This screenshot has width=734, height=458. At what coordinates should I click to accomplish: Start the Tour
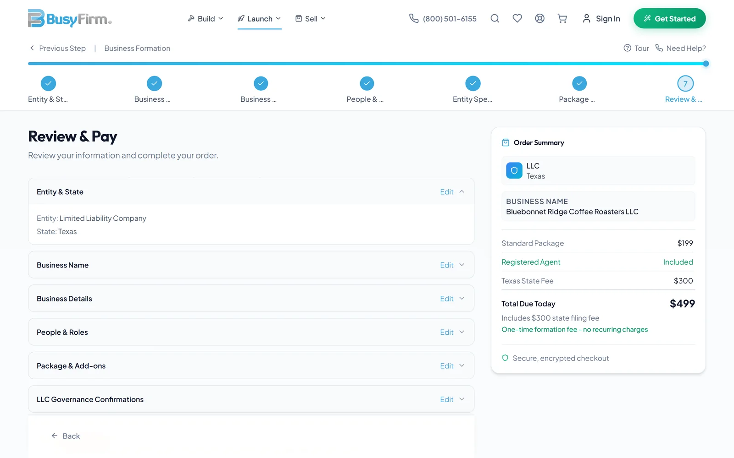coord(636,48)
